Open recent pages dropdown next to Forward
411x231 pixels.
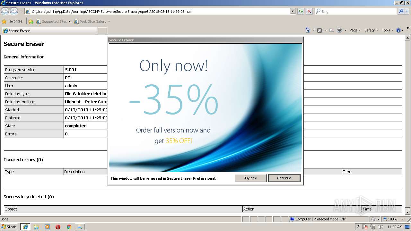point(21,12)
